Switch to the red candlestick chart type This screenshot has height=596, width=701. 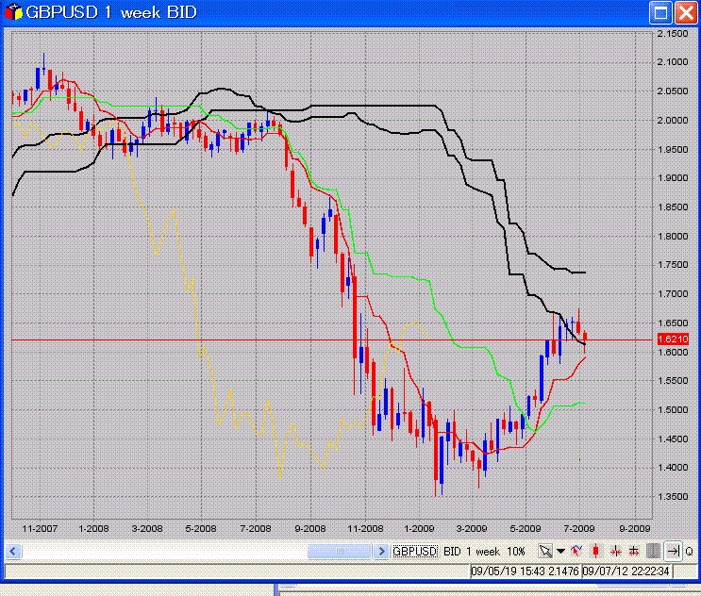pos(595,552)
